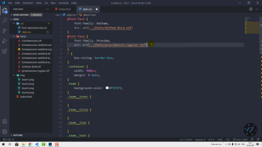Click the feedback icon in status bar

point(252,139)
